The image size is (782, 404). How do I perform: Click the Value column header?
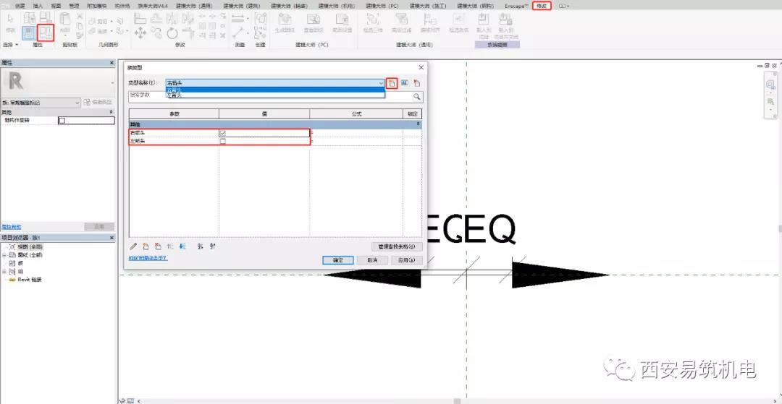tap(264, 114)
